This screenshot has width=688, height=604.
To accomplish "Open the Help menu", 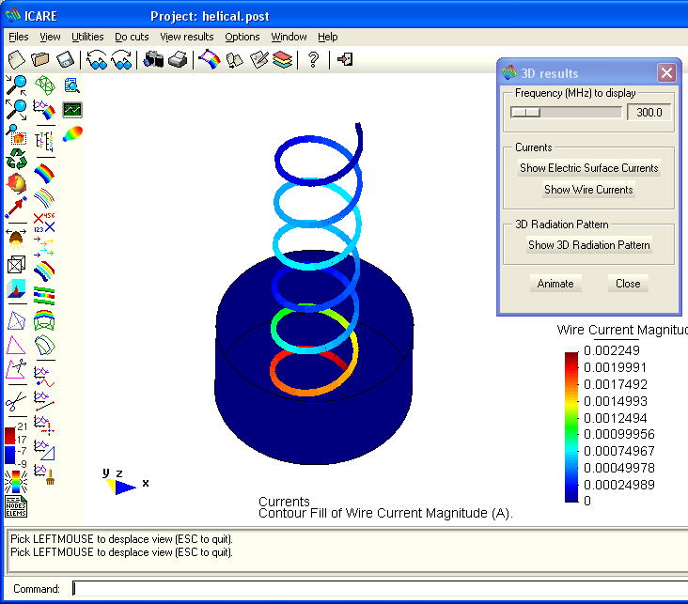I will pyautogui.click(x=328, y=37).
